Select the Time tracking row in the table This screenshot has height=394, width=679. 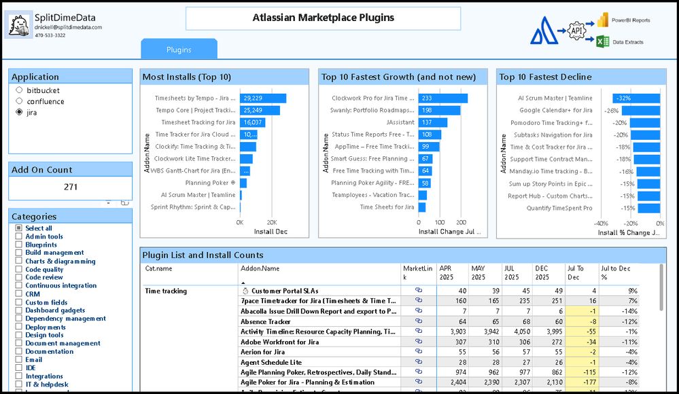pos(166,290)
